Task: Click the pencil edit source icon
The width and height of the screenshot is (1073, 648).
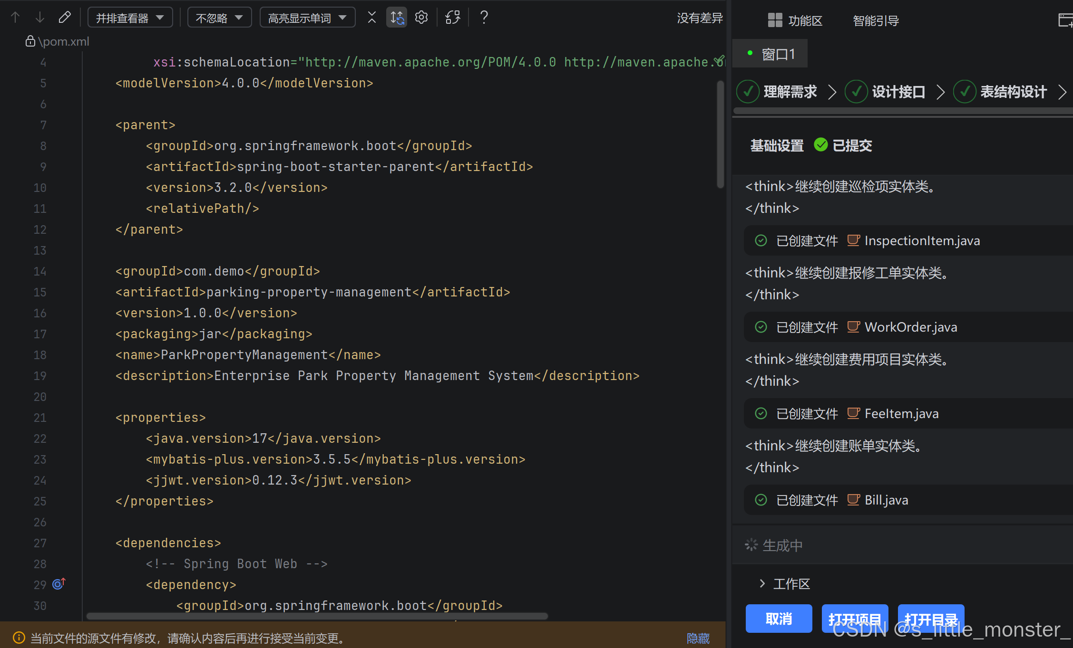Action: point(65,18)
